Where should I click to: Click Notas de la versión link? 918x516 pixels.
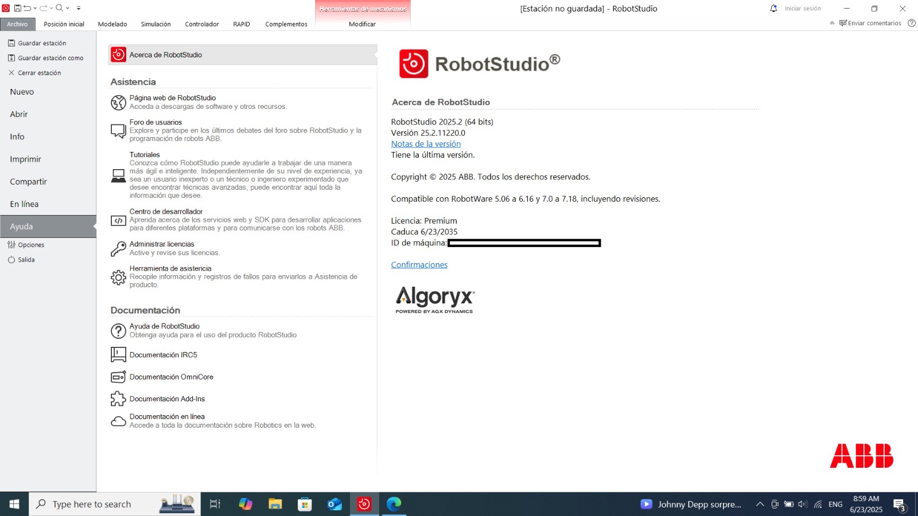[426, 144]
